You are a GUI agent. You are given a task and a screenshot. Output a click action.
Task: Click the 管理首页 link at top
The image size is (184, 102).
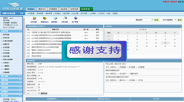tap(166, 2)
